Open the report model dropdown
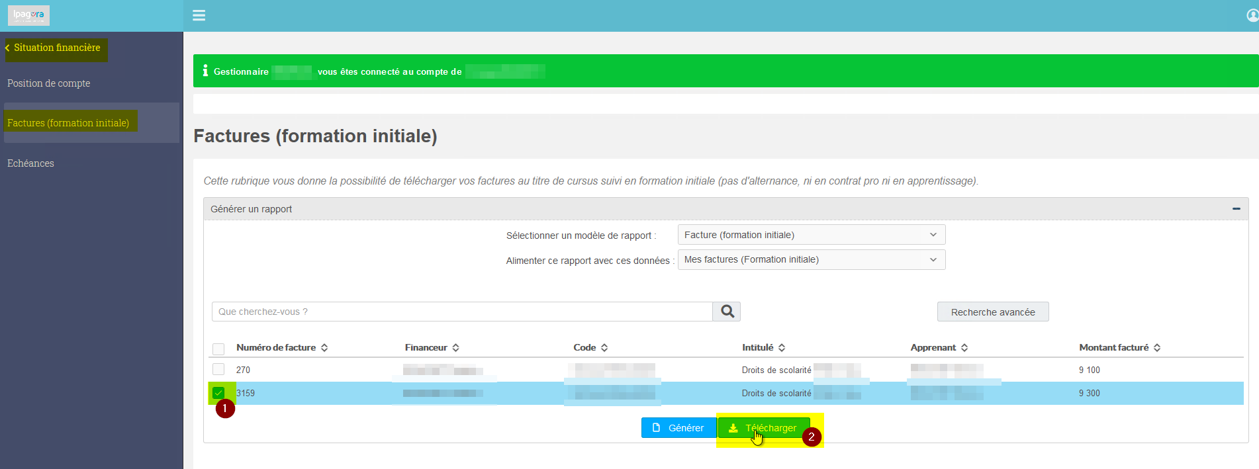 tap(812, 235)
